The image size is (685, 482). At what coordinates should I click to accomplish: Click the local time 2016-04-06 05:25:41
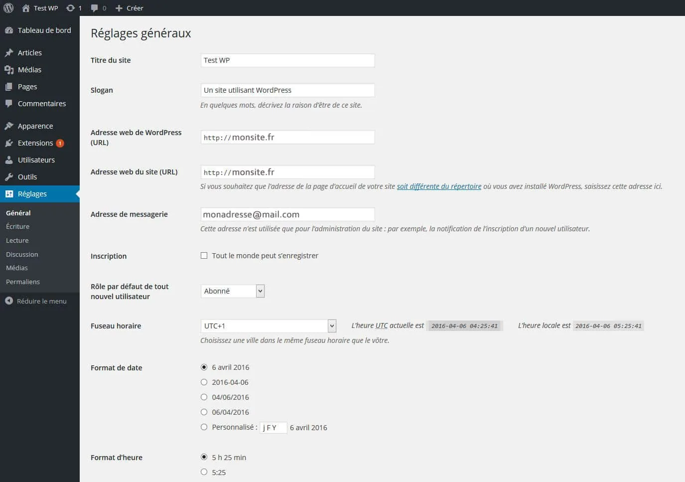click(608, 326)
